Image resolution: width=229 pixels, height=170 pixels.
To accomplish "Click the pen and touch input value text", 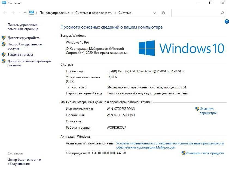I will [147, 93].
